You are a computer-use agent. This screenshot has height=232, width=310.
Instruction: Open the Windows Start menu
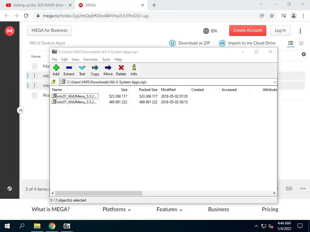tap(7, 226)
